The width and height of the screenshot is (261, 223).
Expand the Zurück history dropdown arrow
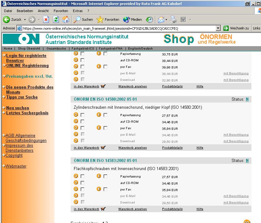pyautogui.click(x=25, y=20)
